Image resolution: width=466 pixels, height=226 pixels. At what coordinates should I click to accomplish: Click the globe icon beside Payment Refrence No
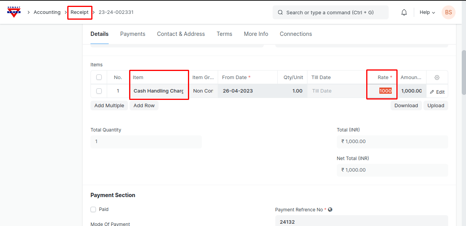pos(330,210)
